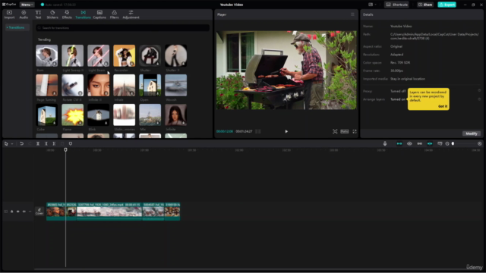Add a marker on the timeline
The width and height of the screenshot is (486, 273).
(71, 144)
